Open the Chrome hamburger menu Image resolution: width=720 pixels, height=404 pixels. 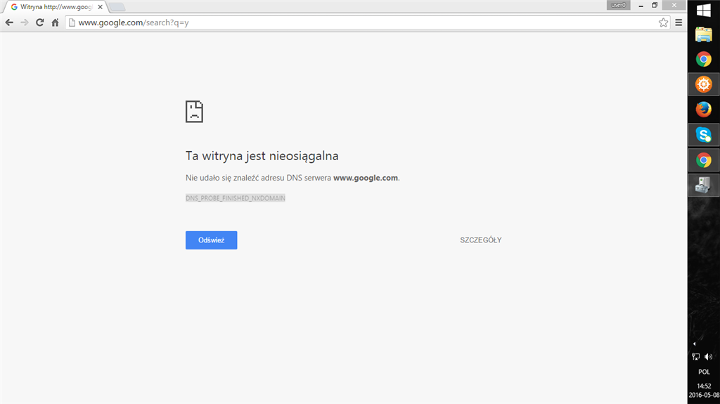[679, 22]
